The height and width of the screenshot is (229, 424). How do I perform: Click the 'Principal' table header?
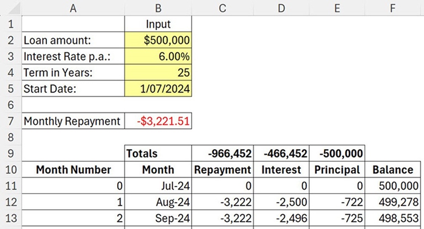337,170
